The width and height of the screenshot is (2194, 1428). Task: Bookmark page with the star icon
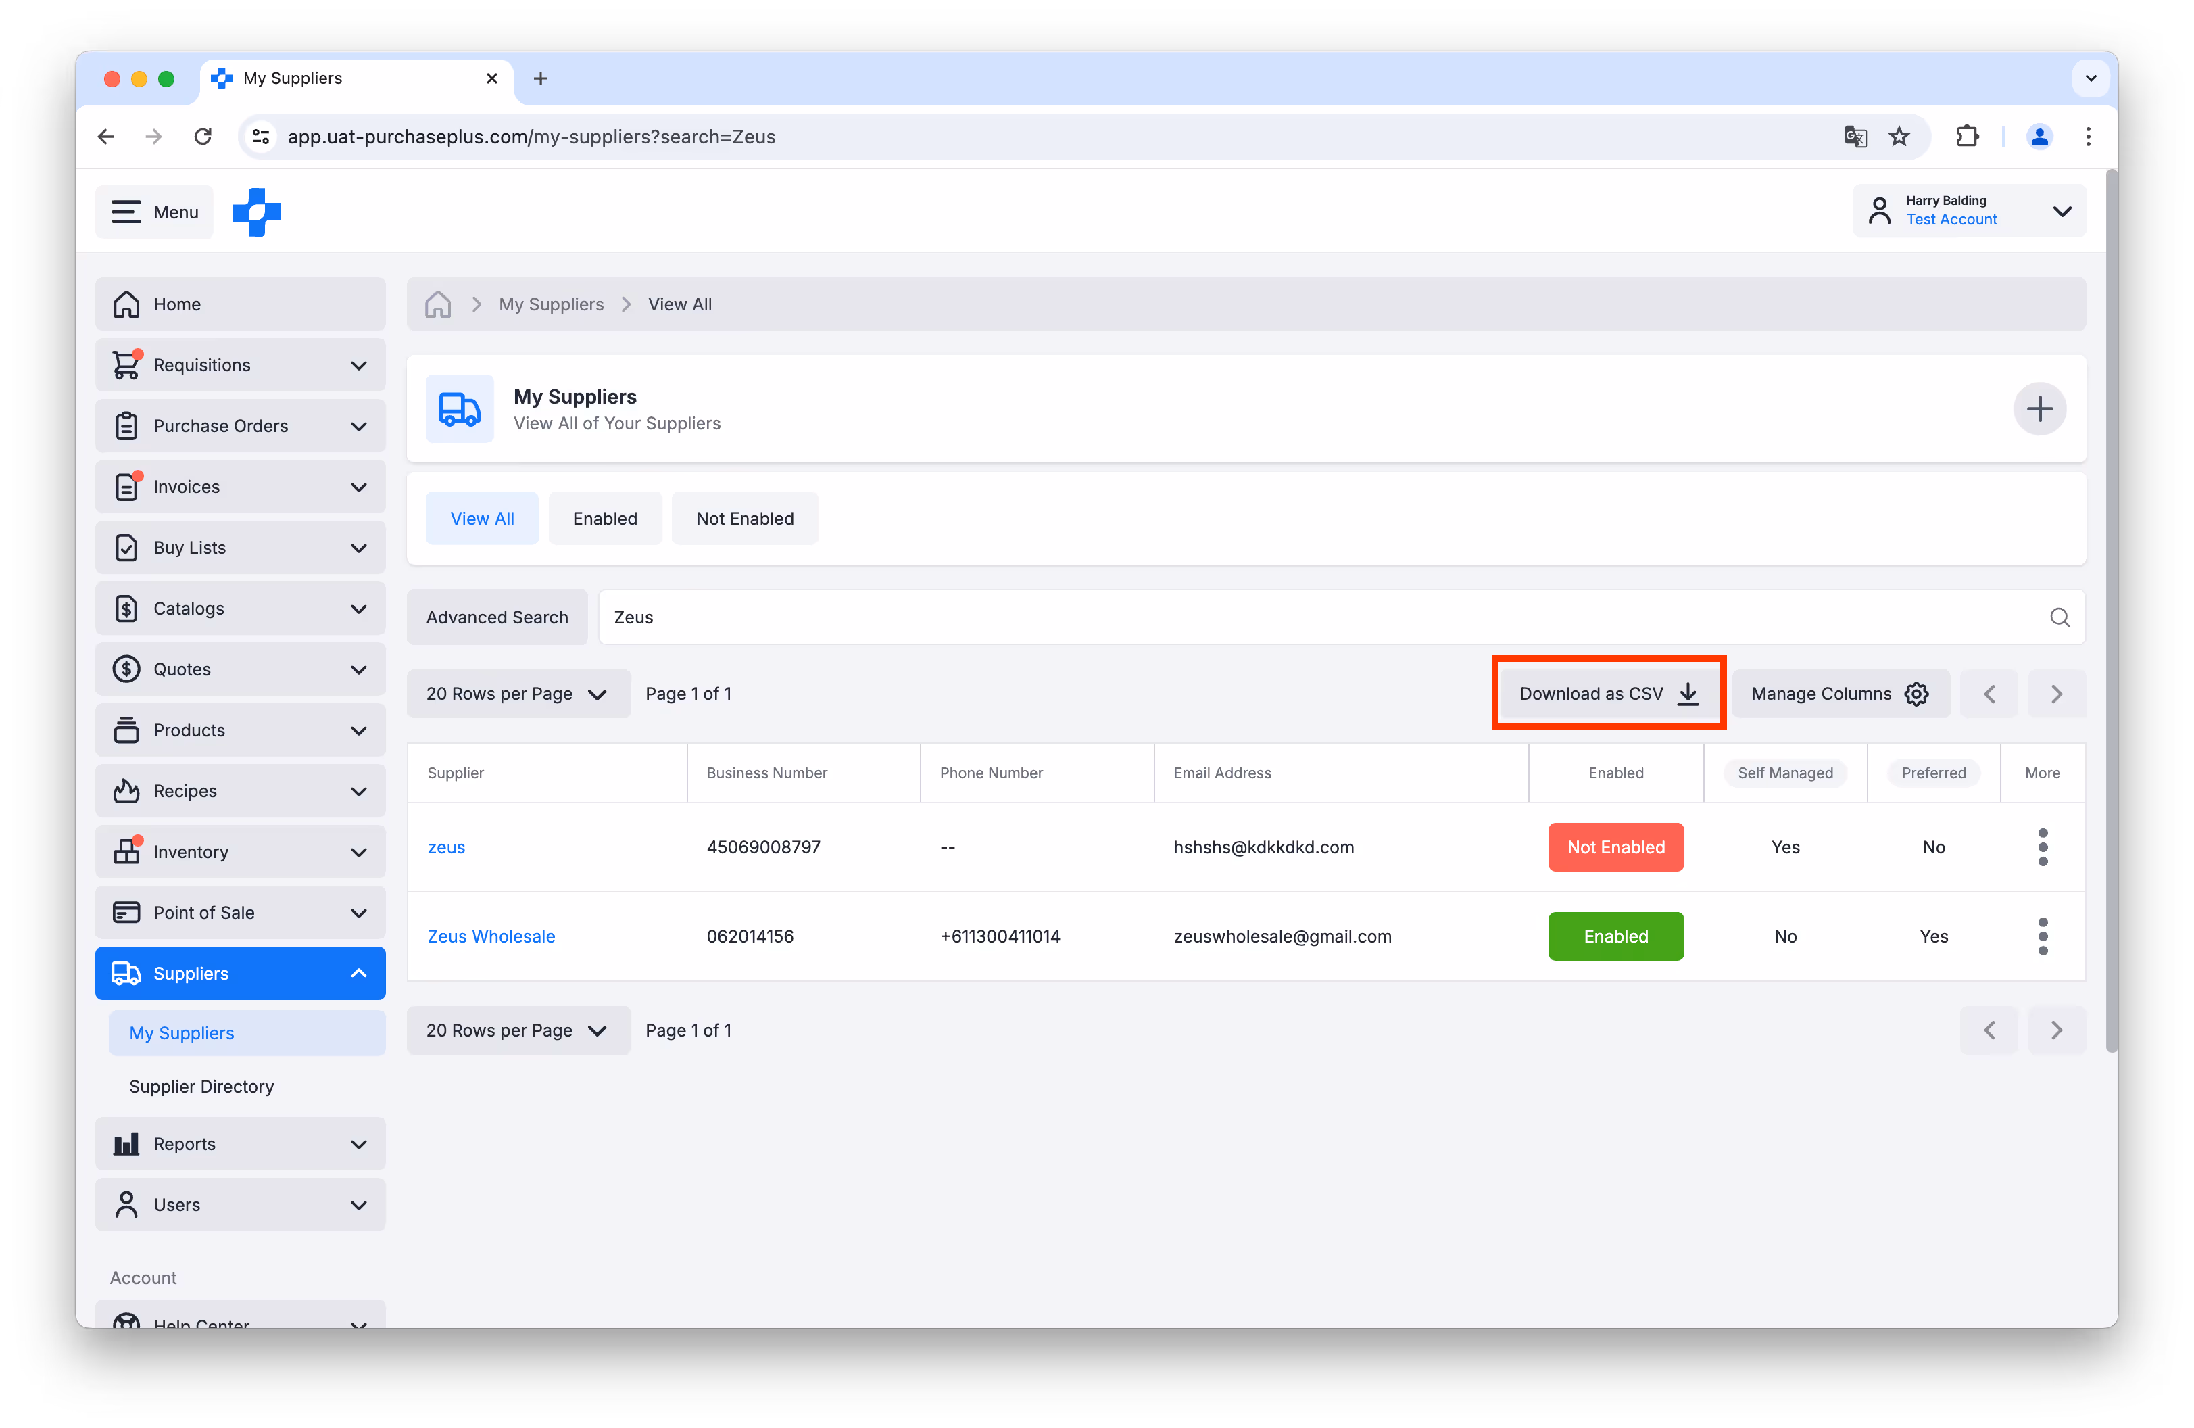pyautogui.click(x=1899, y=137)
